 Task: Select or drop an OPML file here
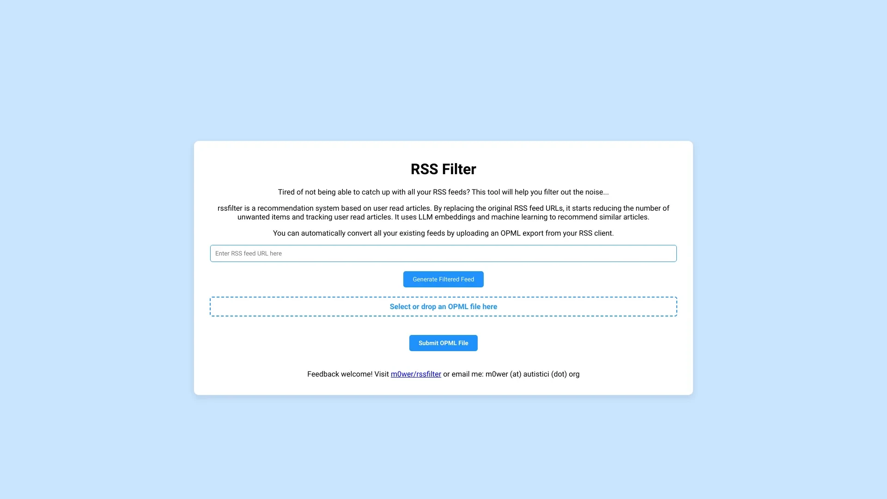443,306
